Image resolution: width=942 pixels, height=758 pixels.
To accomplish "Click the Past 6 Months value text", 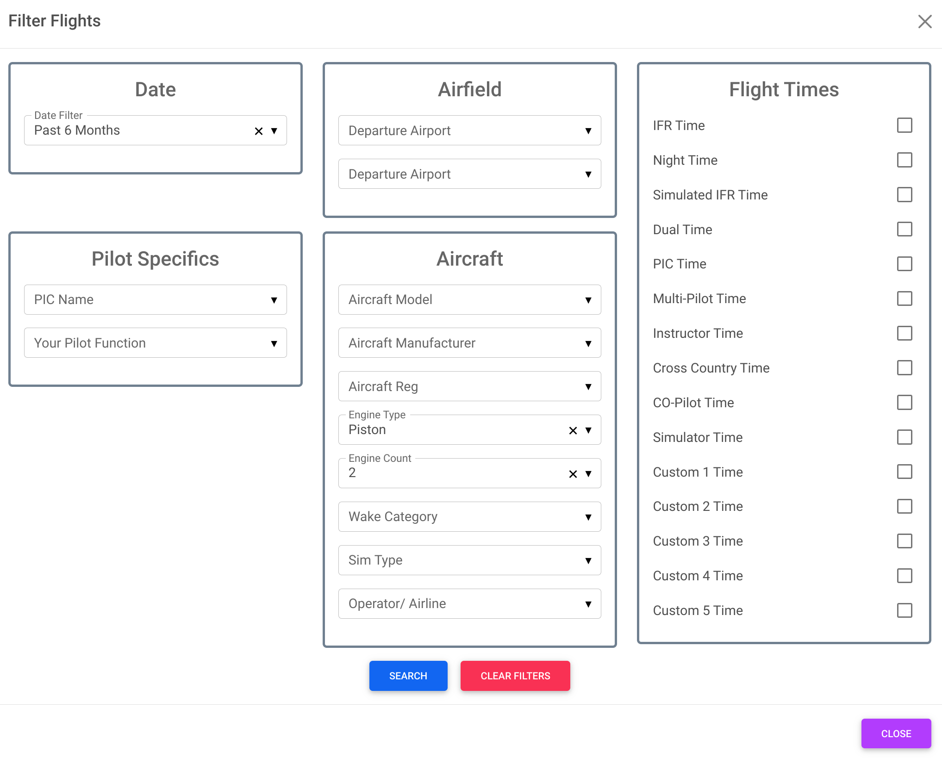I will (x=77, y=130).
